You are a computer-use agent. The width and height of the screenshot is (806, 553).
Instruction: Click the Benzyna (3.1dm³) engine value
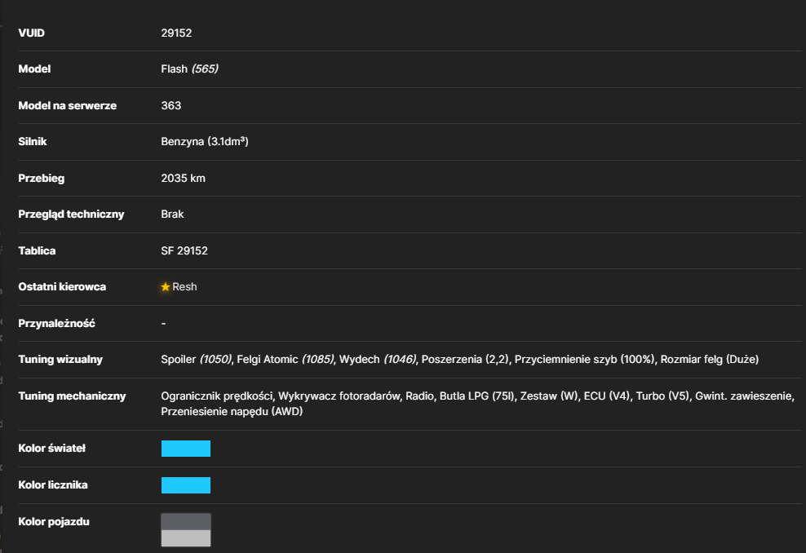coord(205,141)
